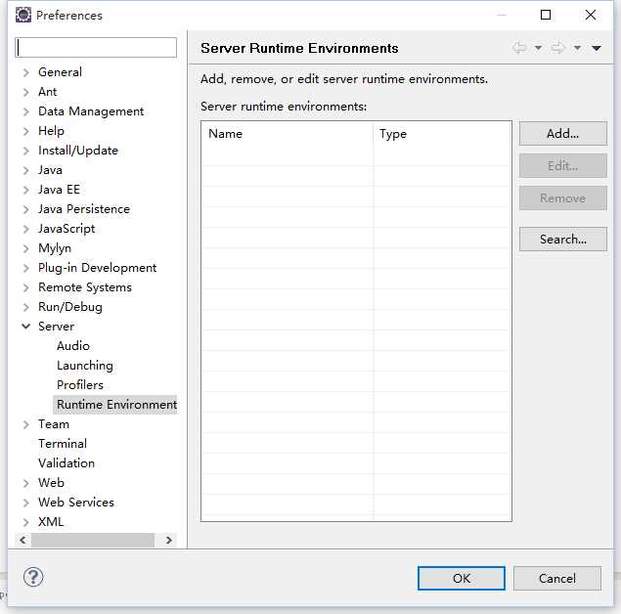This screenshot has width=621, height=614.
Task: Confirm with the OK button
Action: coord(462,579)
